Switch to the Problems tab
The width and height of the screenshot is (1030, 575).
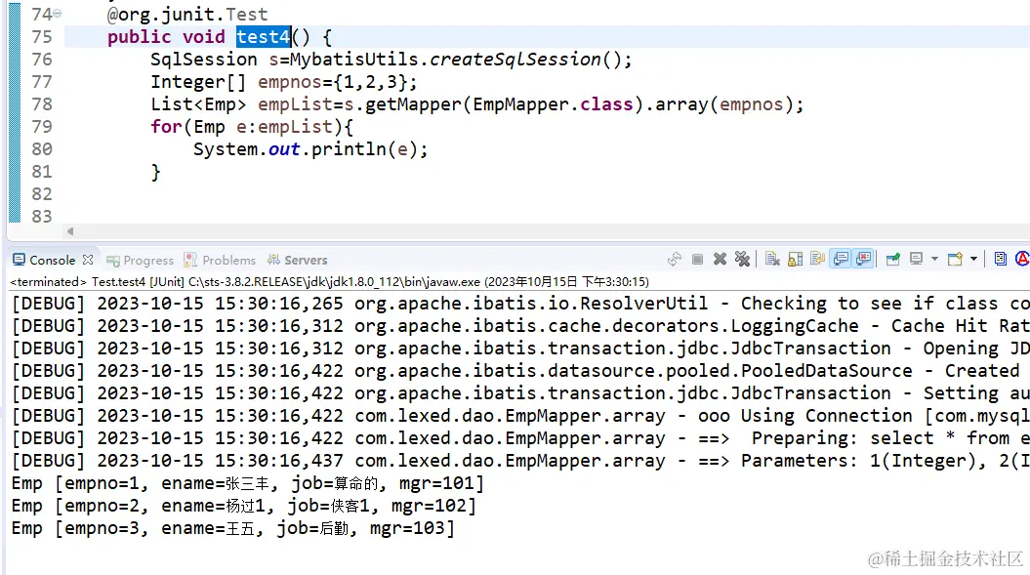click(x=220, y=261)
